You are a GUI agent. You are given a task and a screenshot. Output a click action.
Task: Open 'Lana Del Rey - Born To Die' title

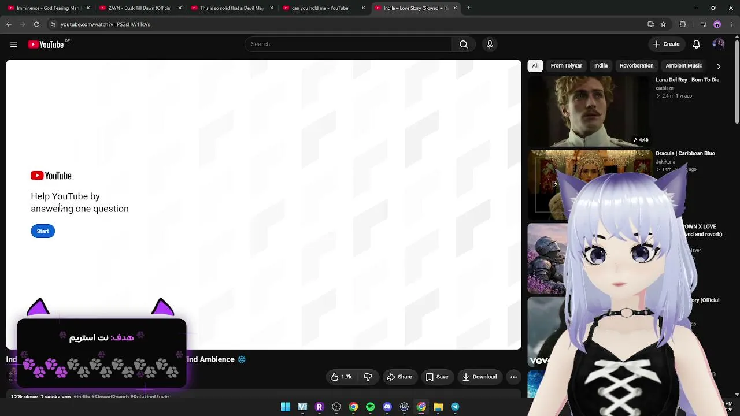[x=687, y=80]
